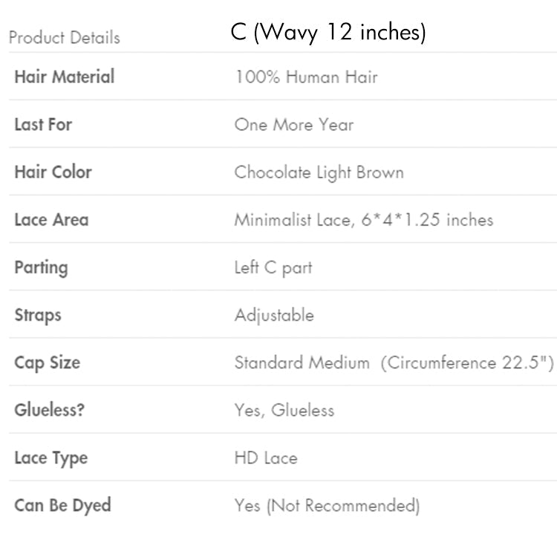Viewport: 557px width, 557px height.
Task: Select the Minimalist Lace dimensions text
Action: 364,220
